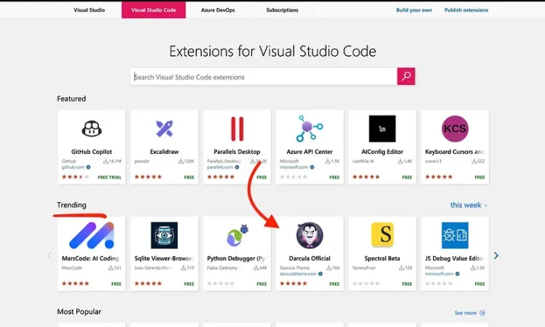Switch to the Visual Studio tab

tap(89, 10)
